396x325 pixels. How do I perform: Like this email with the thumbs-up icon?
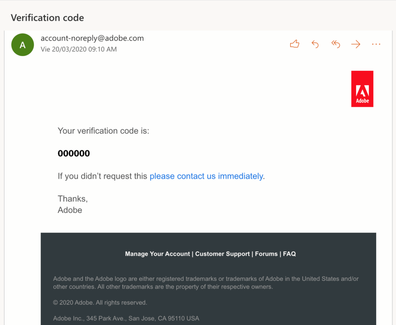[295, 44]
